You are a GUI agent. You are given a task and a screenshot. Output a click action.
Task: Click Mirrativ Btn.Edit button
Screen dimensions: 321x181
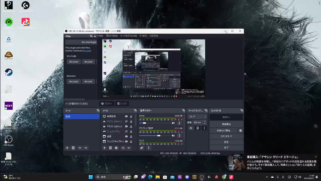(88, 81)
